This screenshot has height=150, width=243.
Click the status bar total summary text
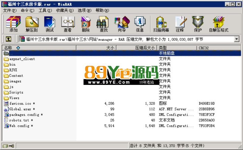tap(167, 146)
